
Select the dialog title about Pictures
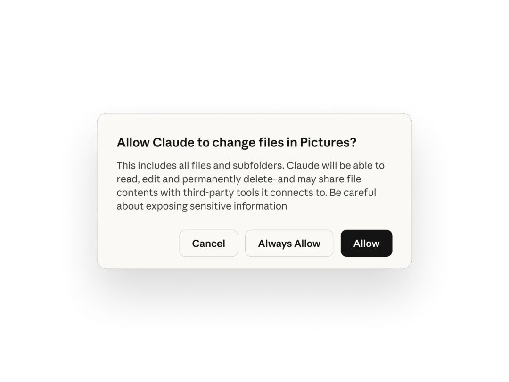[236, 142]
